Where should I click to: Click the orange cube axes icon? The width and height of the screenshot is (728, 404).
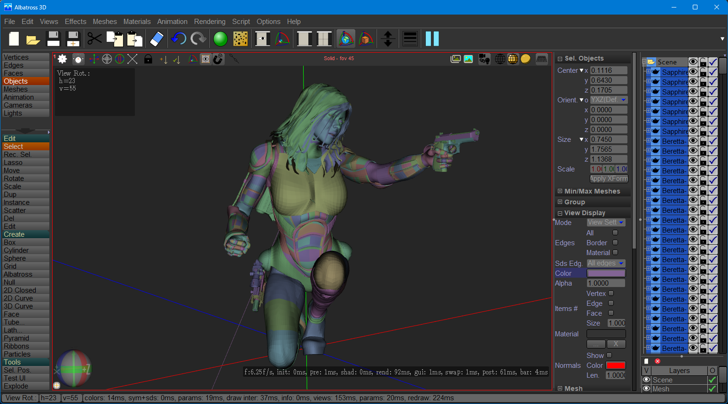(366, 39)
